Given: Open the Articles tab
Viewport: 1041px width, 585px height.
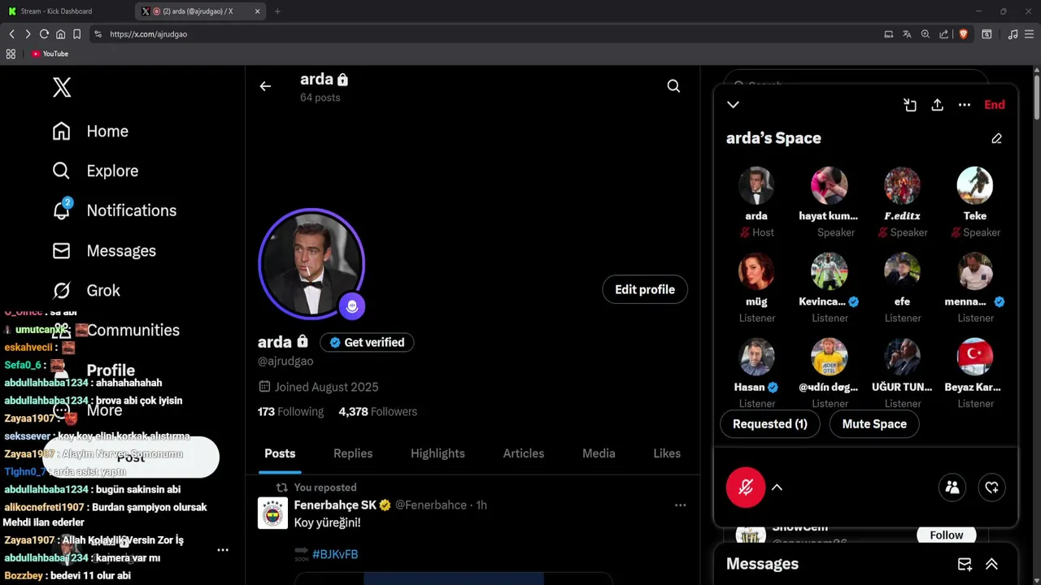Looking at the screenshot, I should (x=524, y=453).
